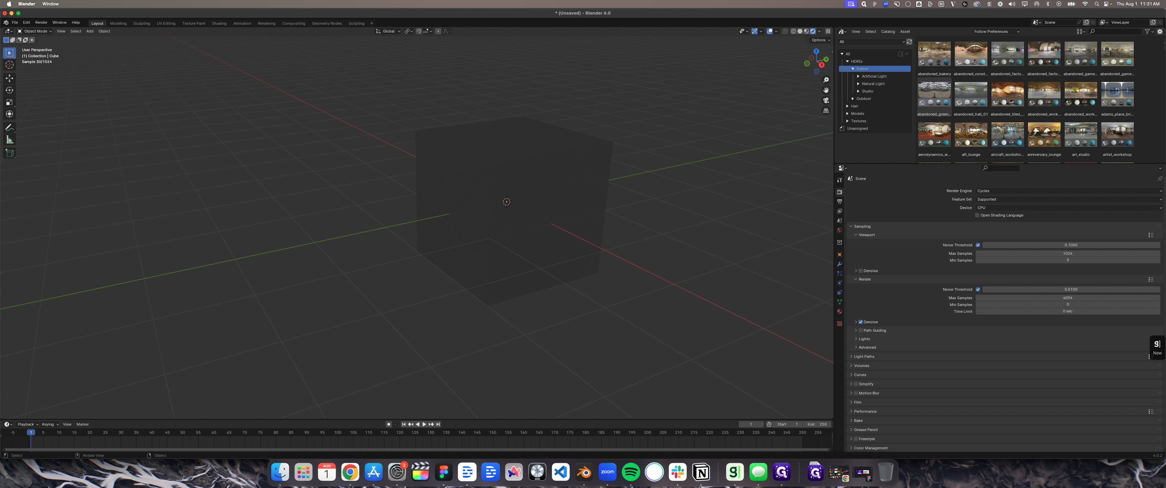Select the Move tool
This screenshot has height=488, width=1166.
click(x=9, y=78)
